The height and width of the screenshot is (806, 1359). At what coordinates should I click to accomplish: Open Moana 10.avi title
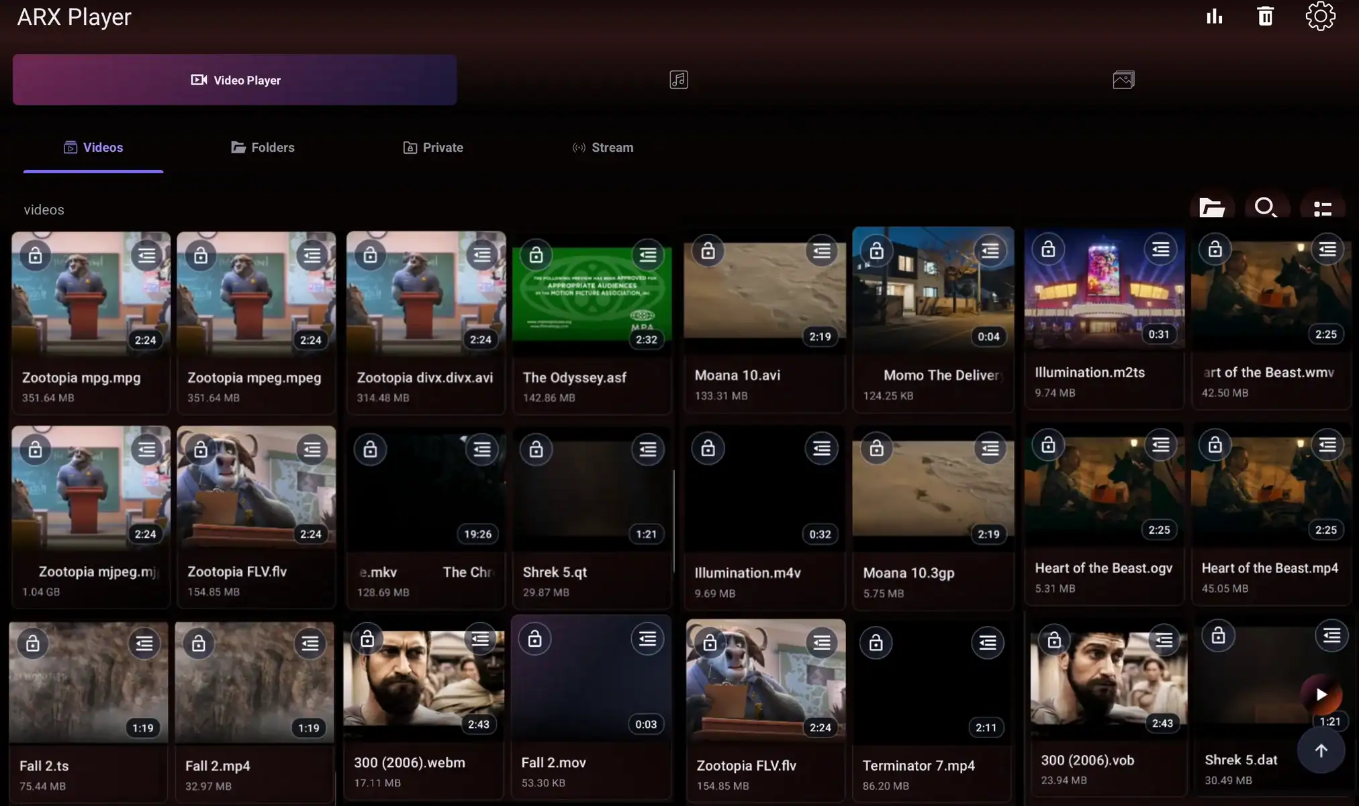(x=737, y=375)
